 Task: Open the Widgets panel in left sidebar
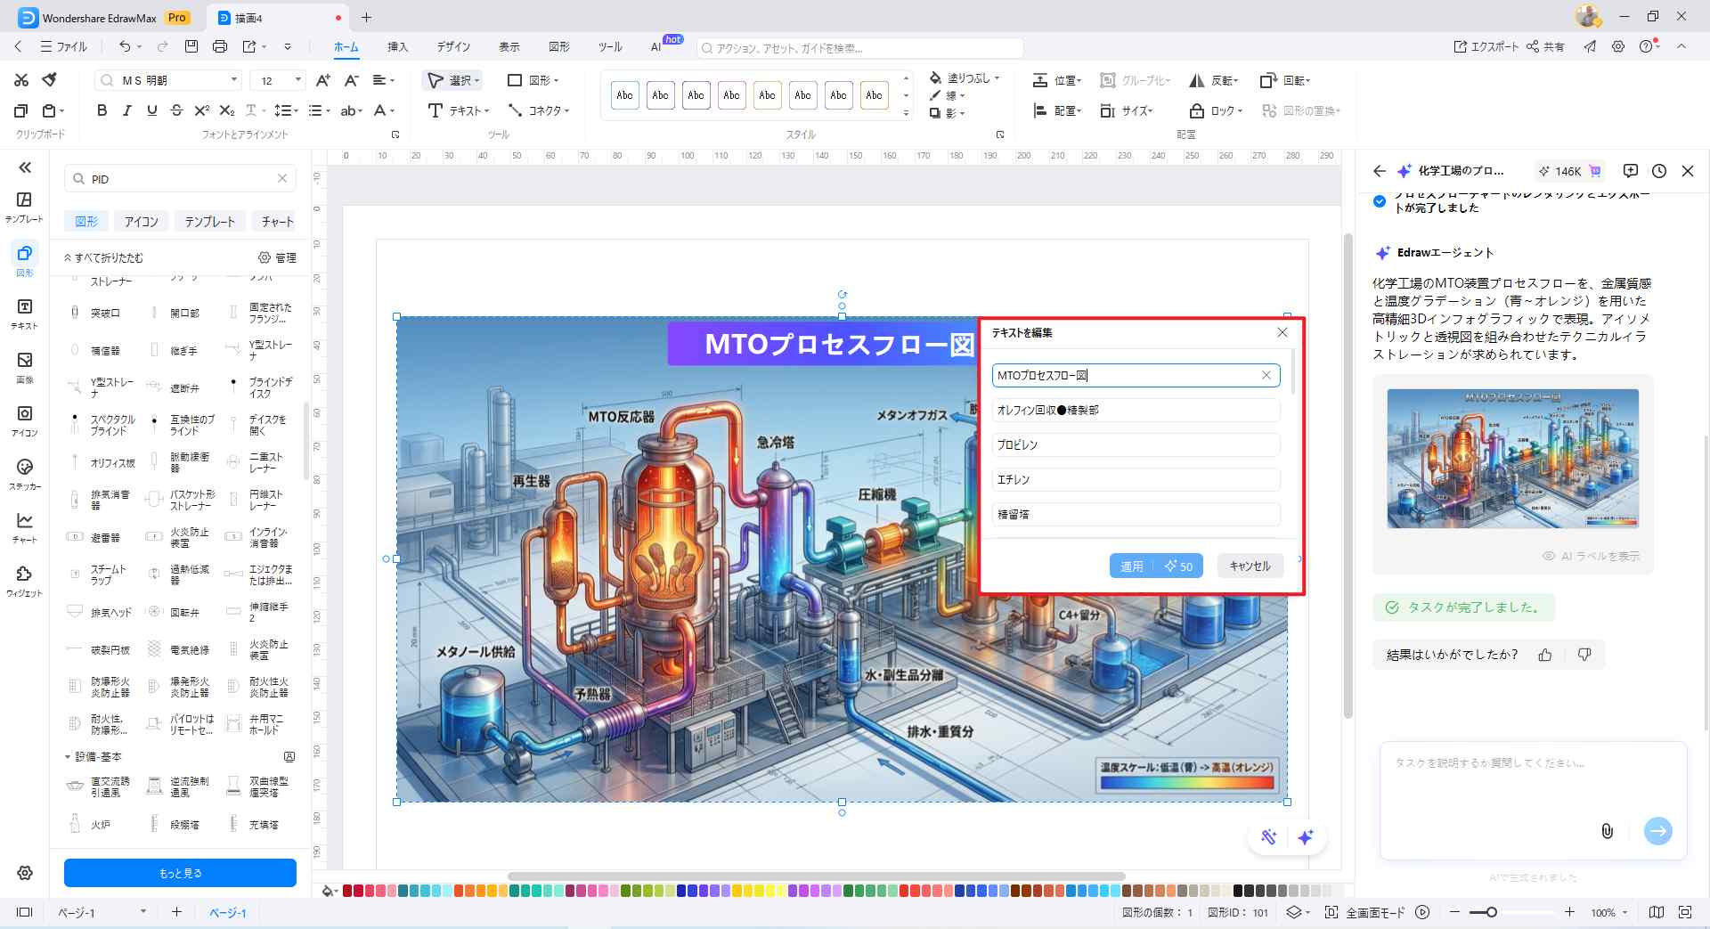tap(25, 580)
